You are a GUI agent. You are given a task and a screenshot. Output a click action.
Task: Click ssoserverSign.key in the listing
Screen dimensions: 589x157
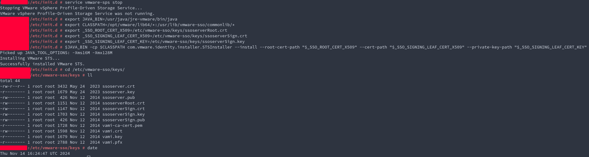(124, 114)
